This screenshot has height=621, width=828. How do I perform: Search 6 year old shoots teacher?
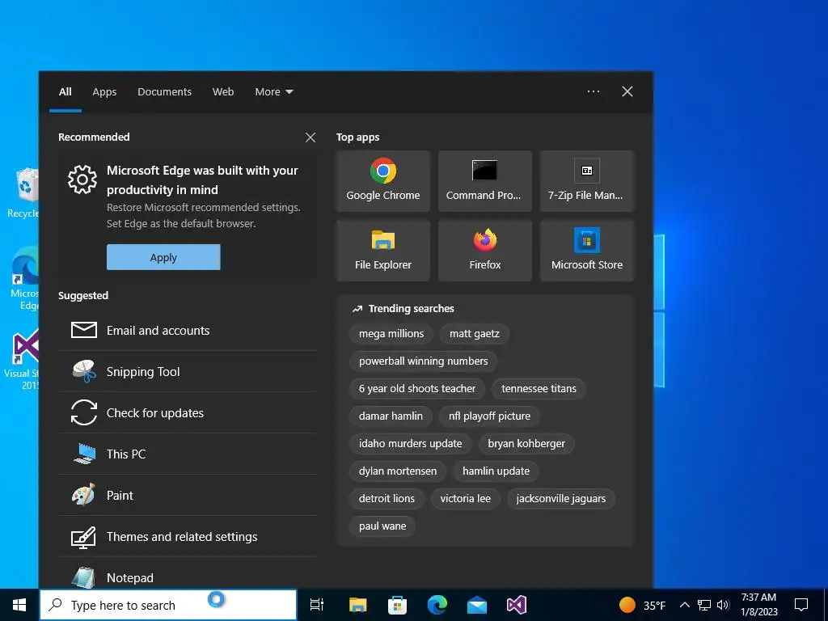pyautogui.click(x=417, y=389)
